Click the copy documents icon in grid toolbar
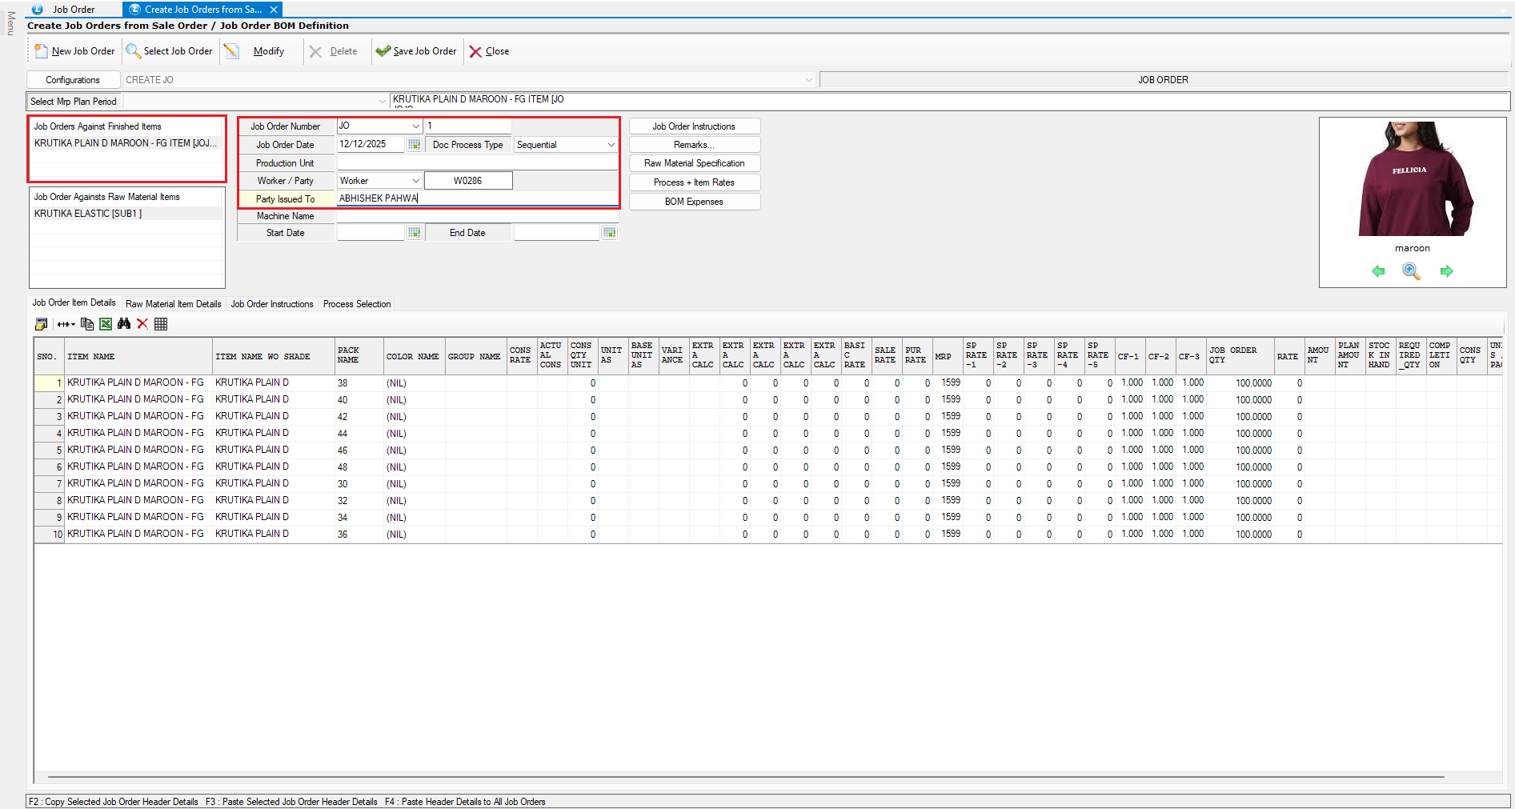1515x809 pixels. pos(87,324)
